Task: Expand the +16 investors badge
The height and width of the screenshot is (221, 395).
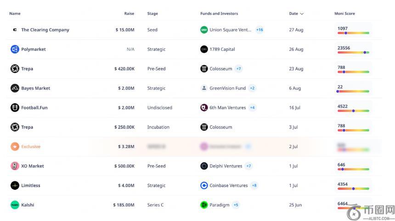Action: 260,30
